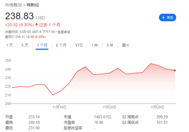The width and height of the screenshot is (189, 132).
Task: Click the 特斯拉 breadcrumb title
Action: (x=33, y=5)
